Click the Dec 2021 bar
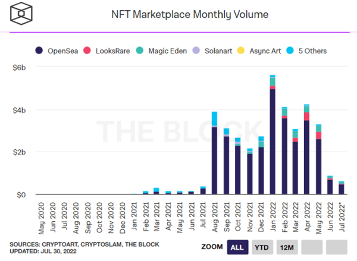 (x=261, y=165)
